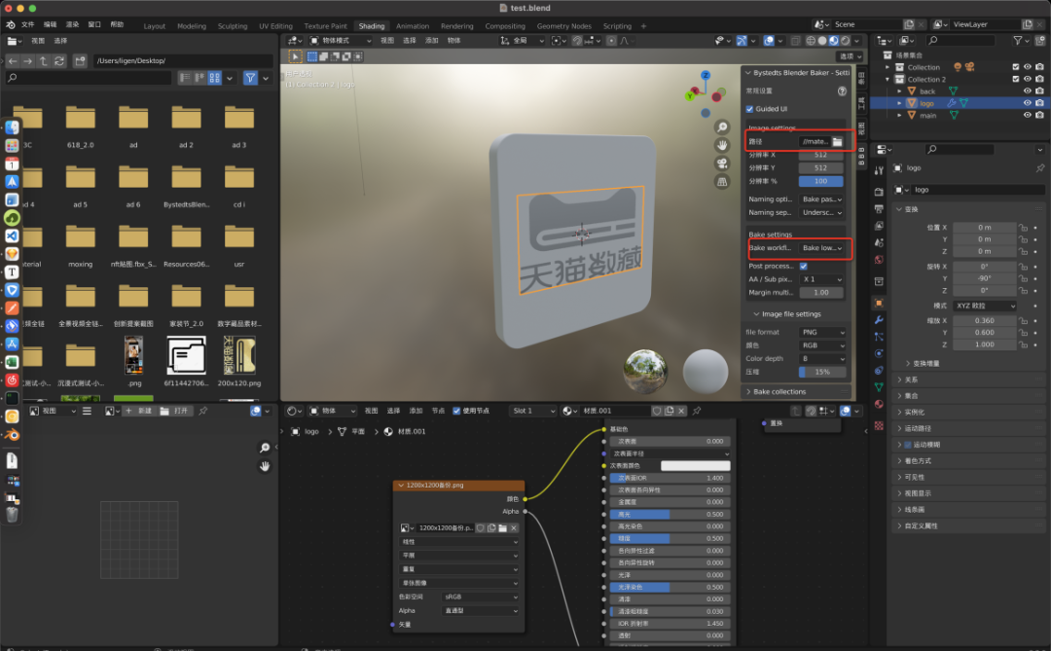Pin the node editor material

coord(697,411)
